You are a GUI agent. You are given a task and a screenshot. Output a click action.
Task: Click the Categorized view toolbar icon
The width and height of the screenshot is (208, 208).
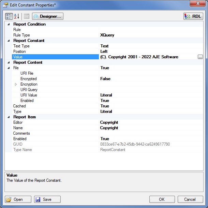point(9,16)
